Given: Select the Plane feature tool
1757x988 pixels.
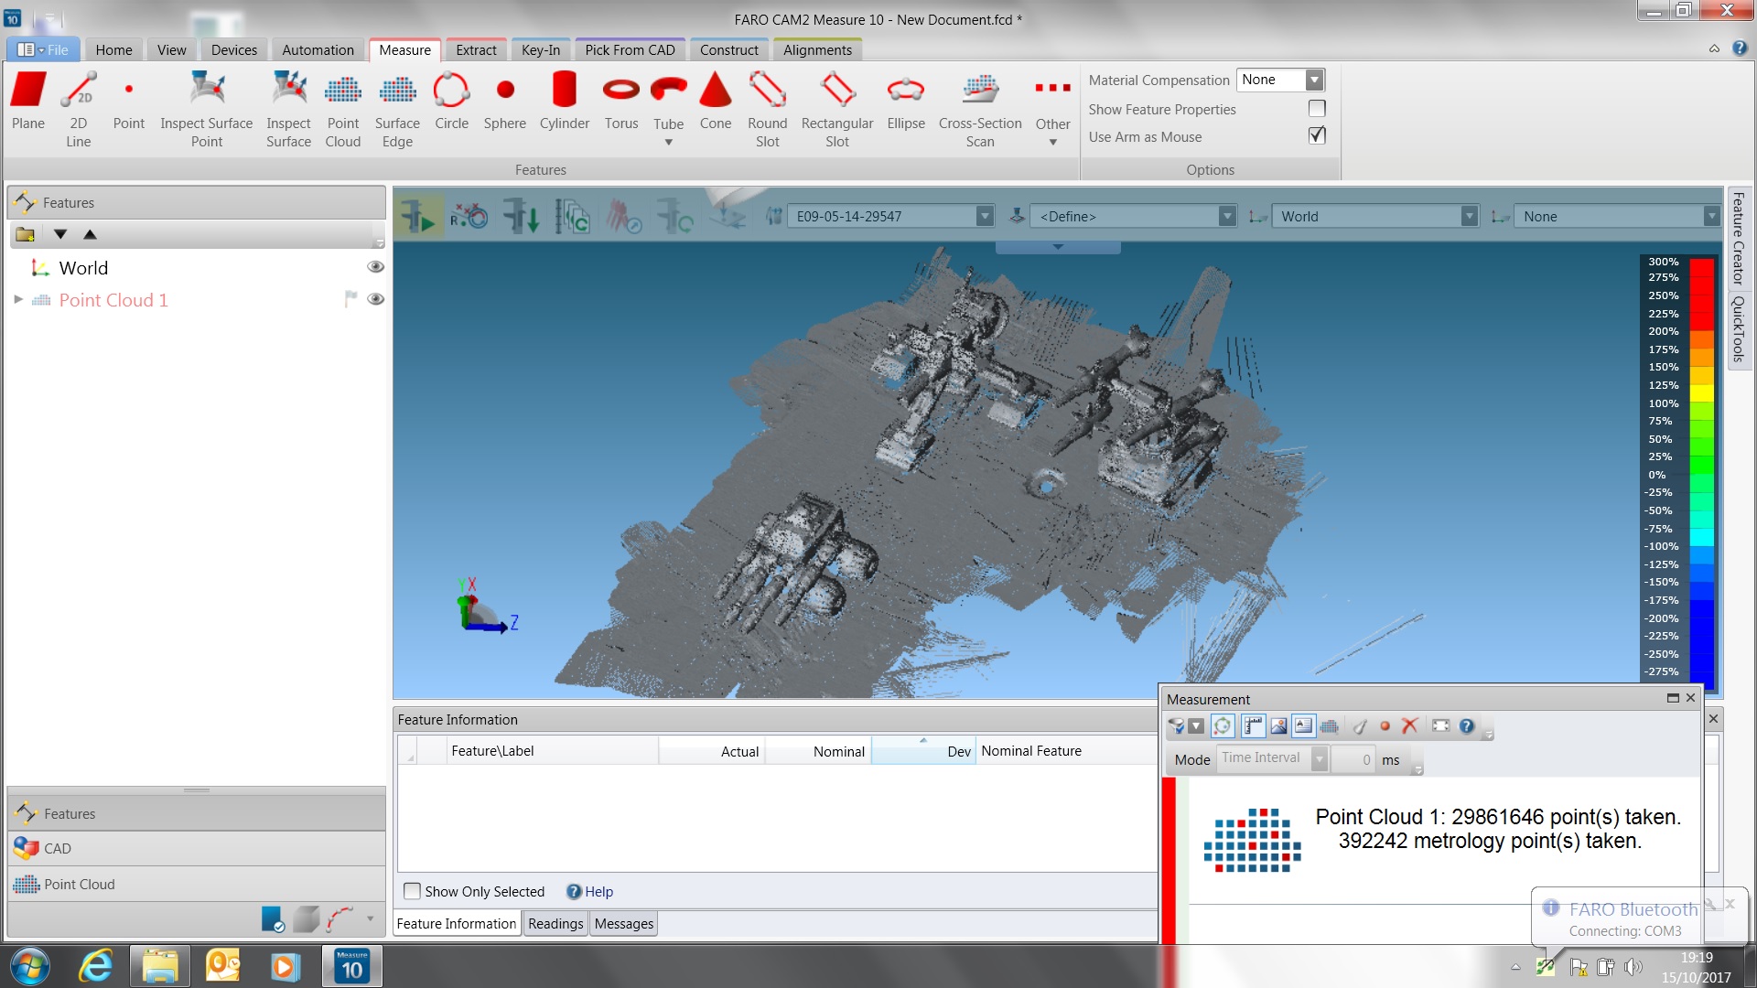Looking at the screenshot, I should [28, 101].
